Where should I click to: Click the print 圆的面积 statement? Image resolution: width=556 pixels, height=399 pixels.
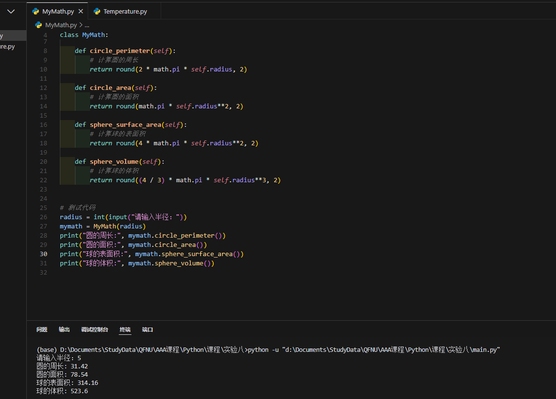(133, 244)
